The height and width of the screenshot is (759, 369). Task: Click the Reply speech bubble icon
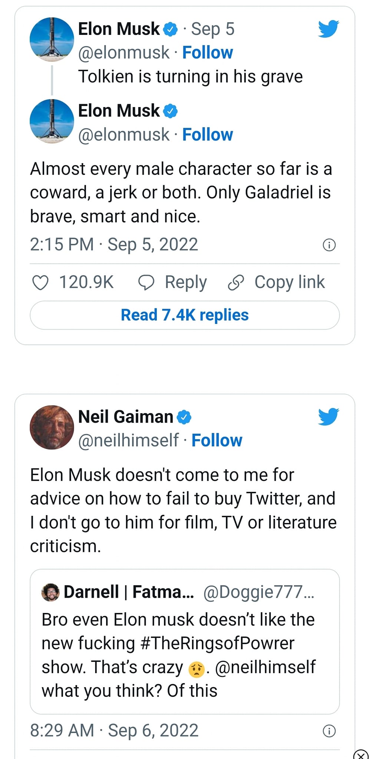tap(146, 282)
